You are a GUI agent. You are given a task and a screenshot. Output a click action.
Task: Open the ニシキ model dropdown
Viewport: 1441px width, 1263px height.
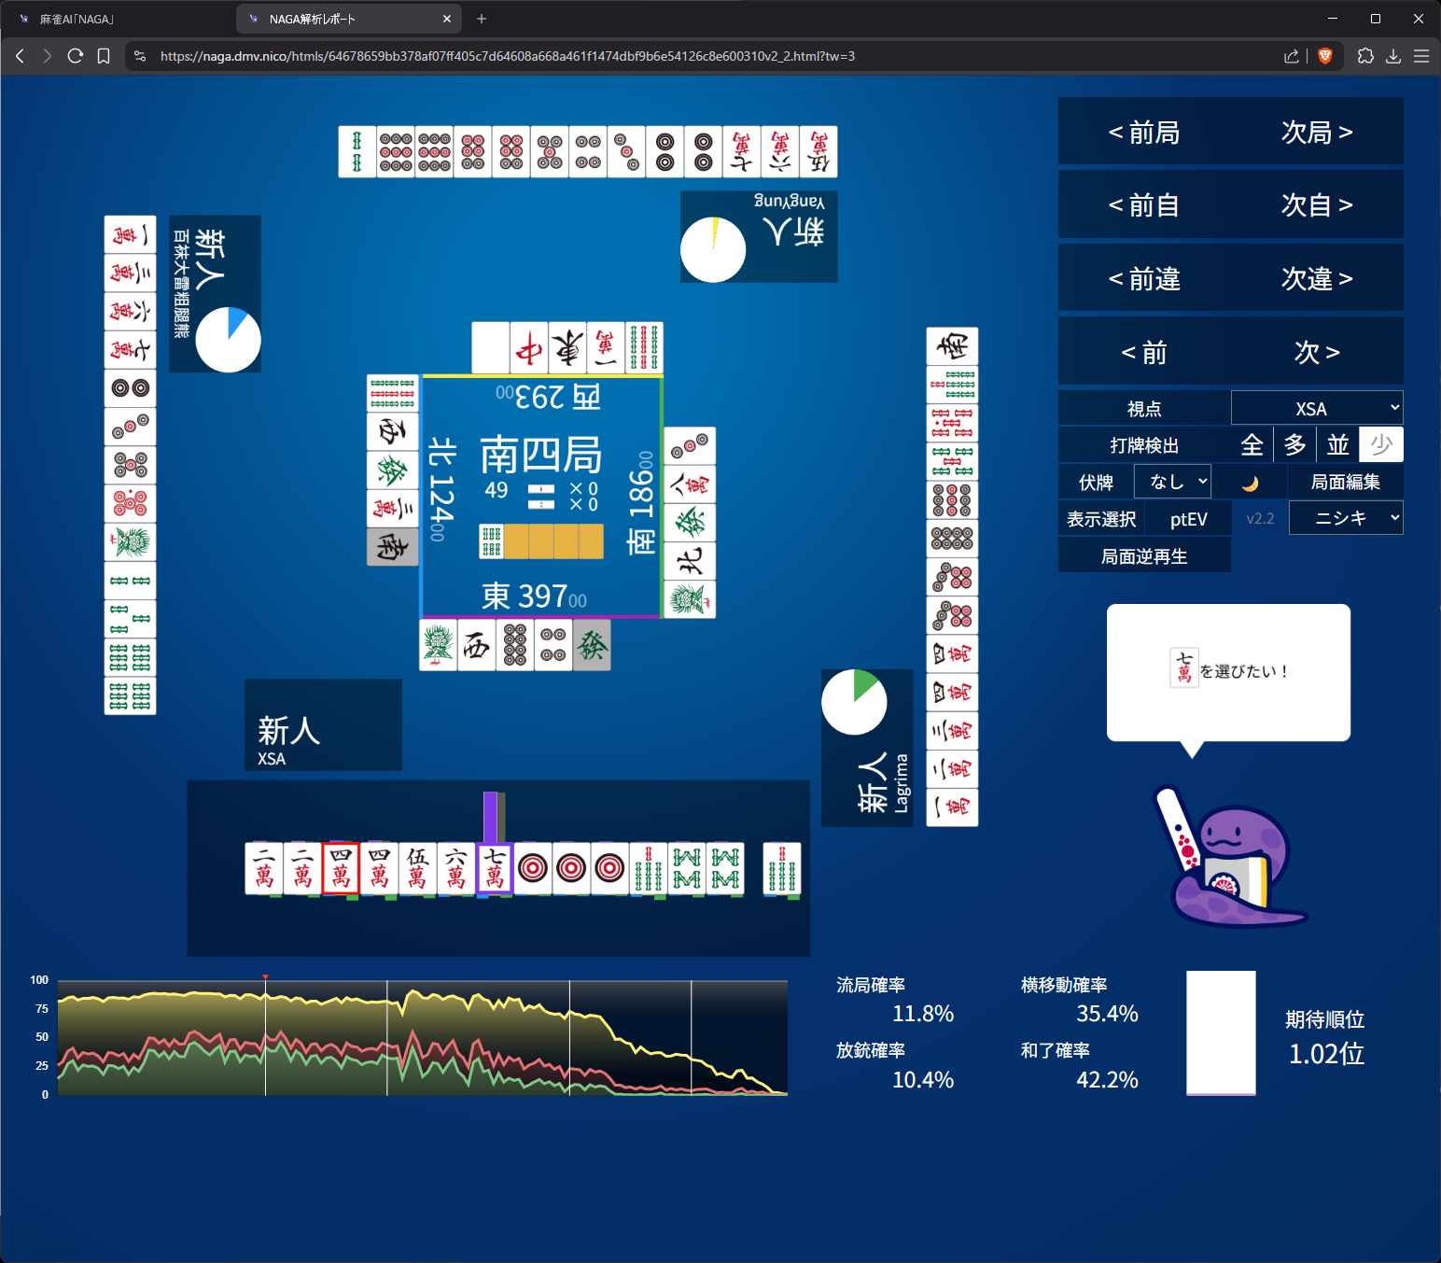coord(1345,518)
